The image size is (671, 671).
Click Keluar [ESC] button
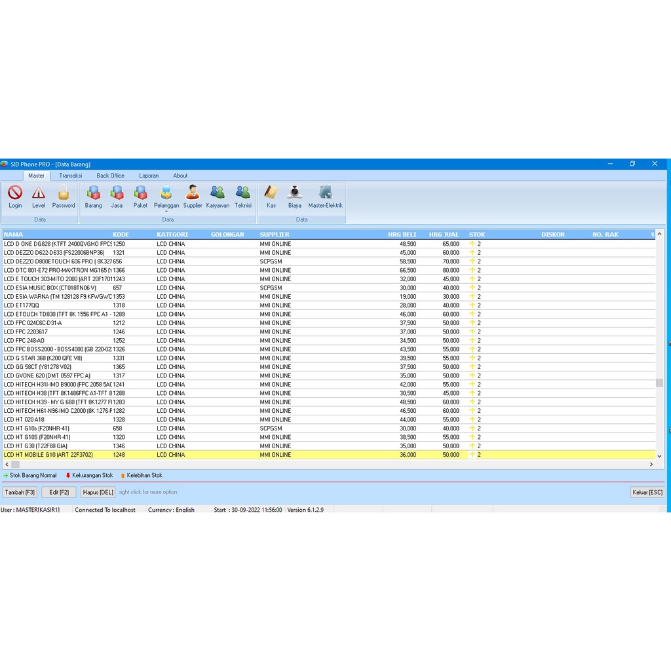[647, 492]
